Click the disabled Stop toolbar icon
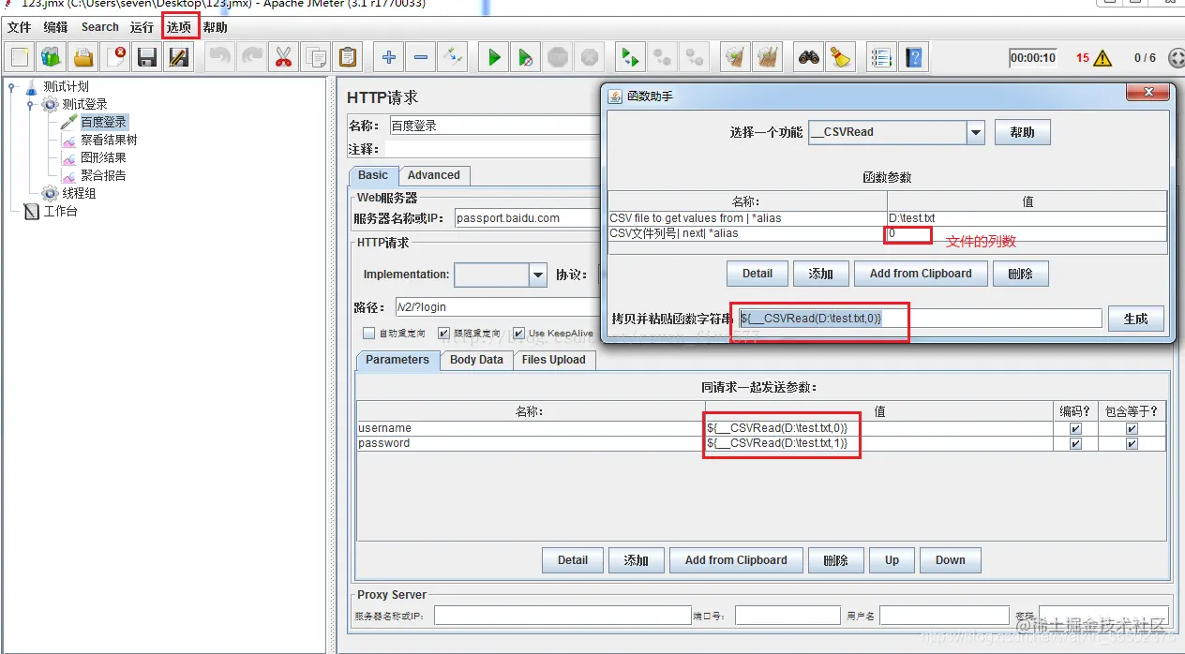The height and width of the screenshot is (654, 1185). [x=558, y=57]
